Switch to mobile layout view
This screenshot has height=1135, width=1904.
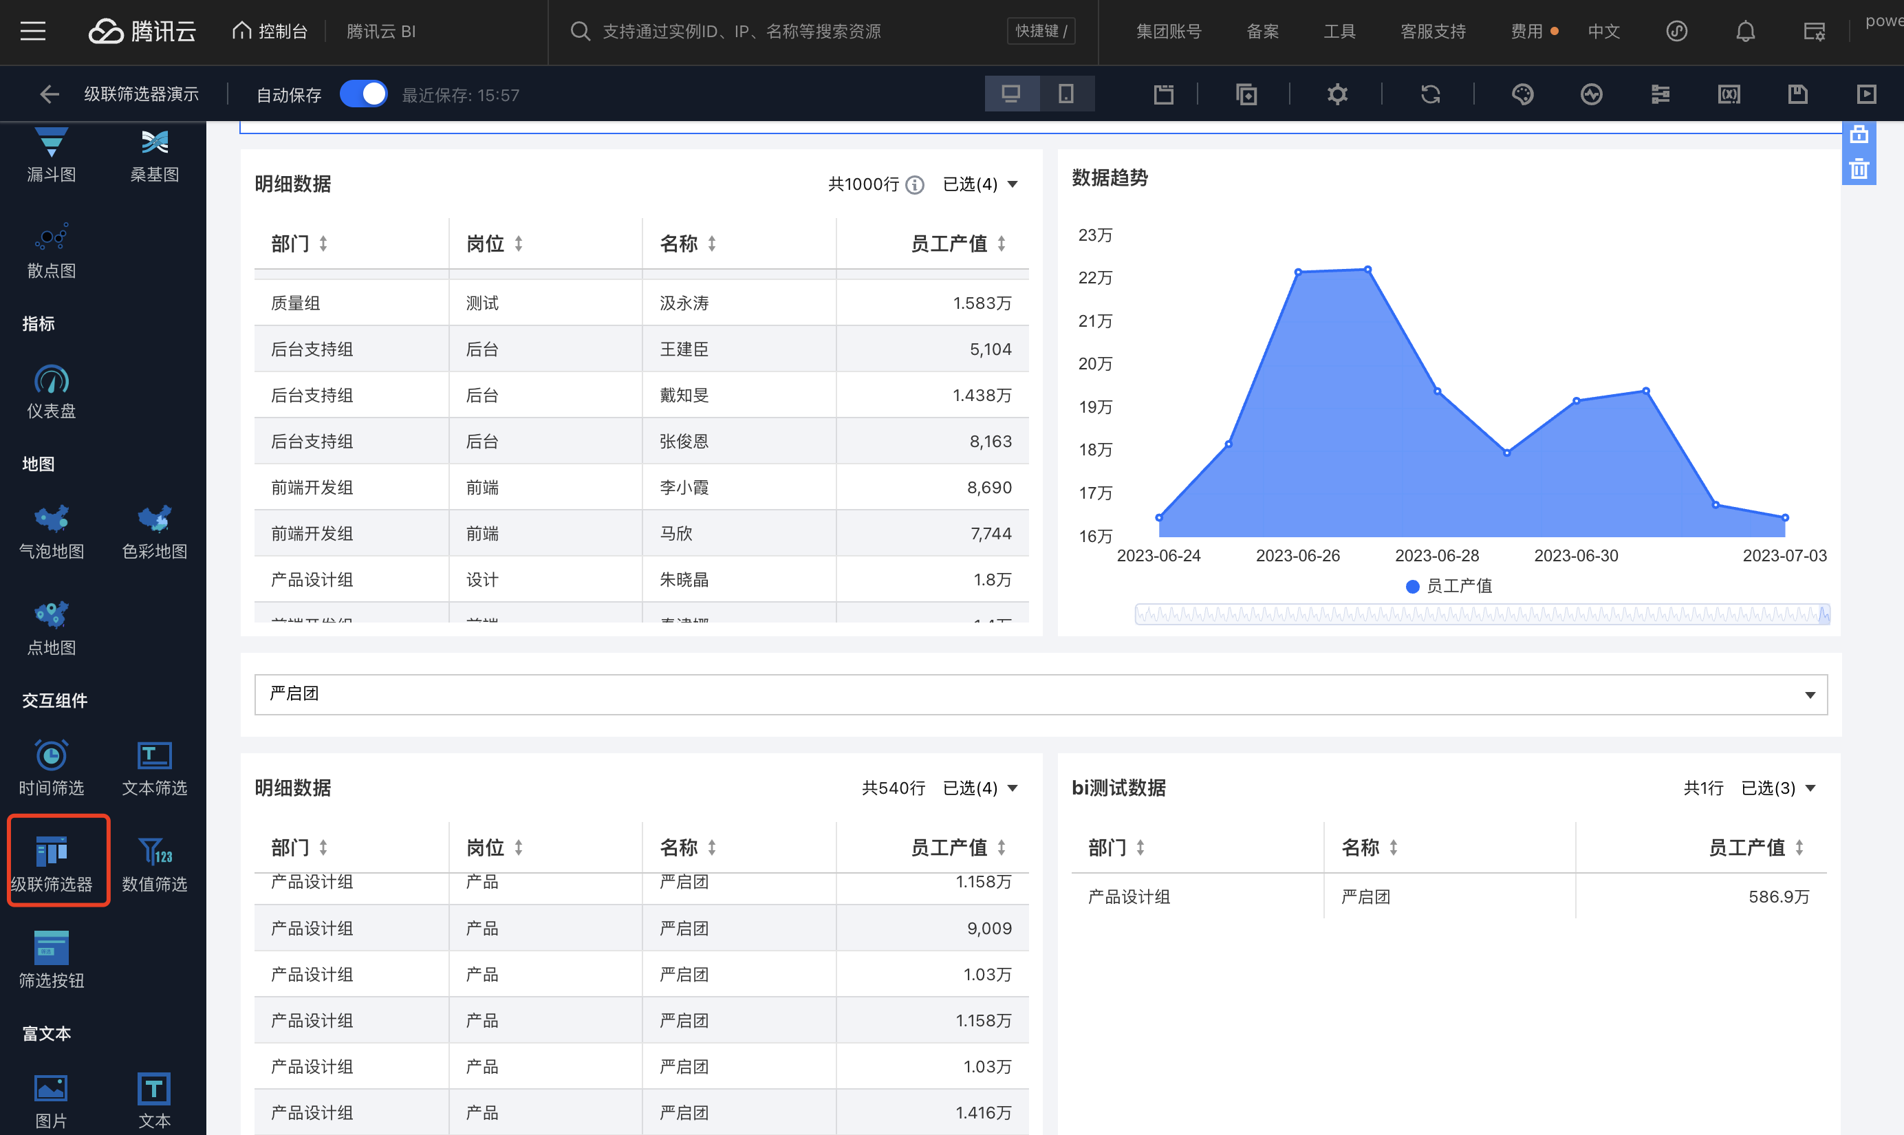click(1066, 94)
